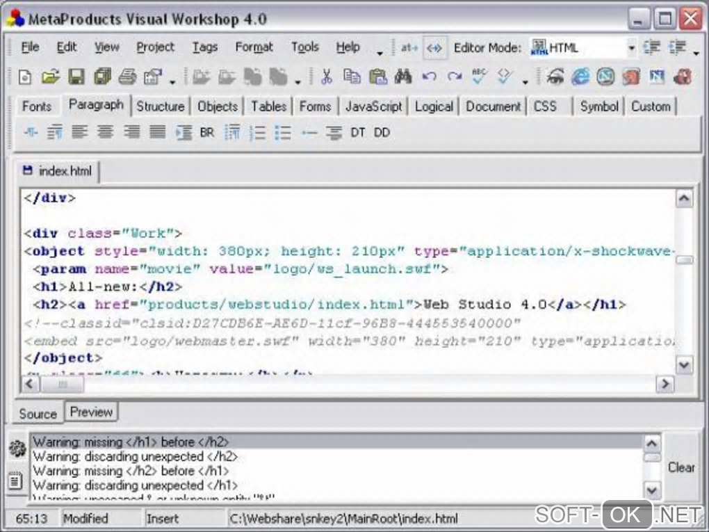Open a file with the folder icon

[51, 77]
